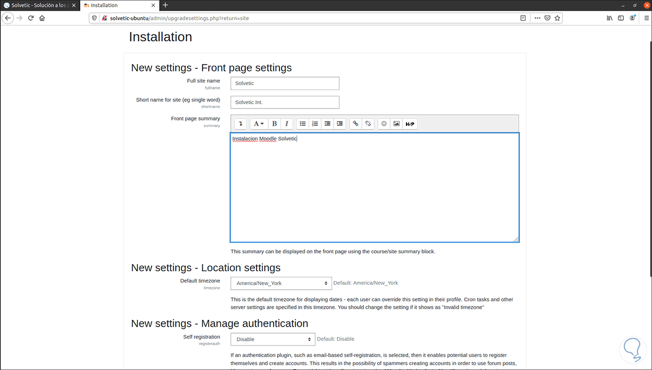This screenshot has height=370, width=652.
Task: Open a new browser tab
Action: pyautogui.click(x=165, y=5)
